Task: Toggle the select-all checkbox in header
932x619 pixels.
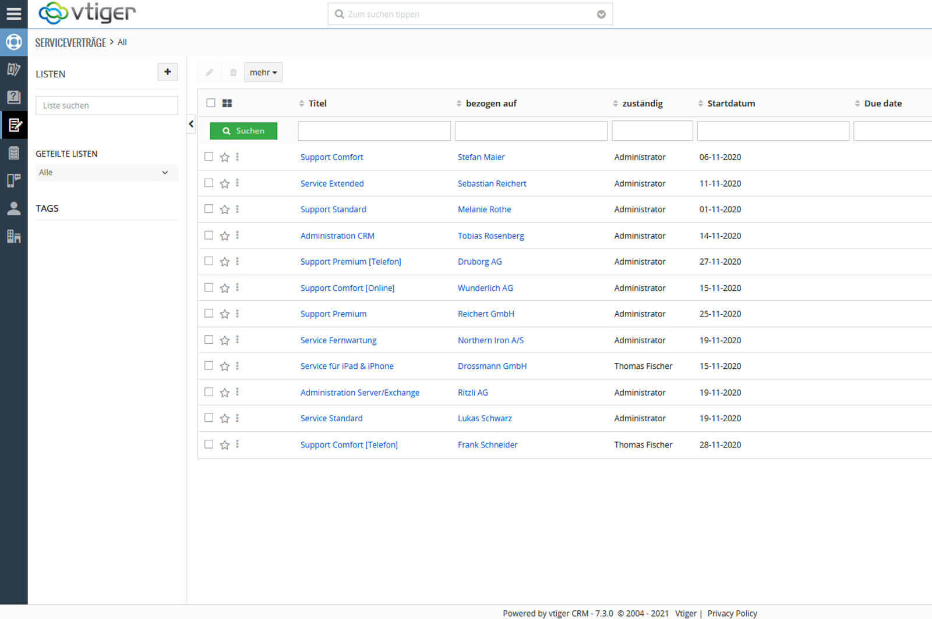Action: [211, 103]
